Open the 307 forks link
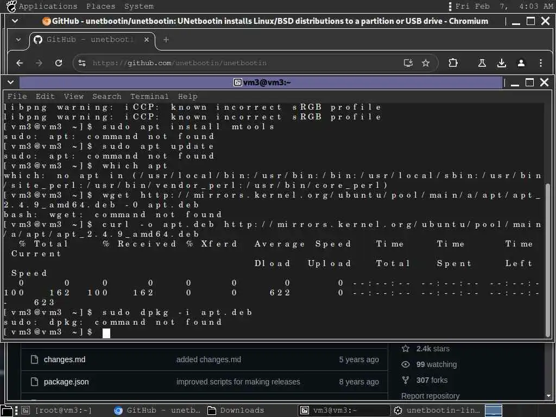This screenshot has width=556, height=417. 432,380
